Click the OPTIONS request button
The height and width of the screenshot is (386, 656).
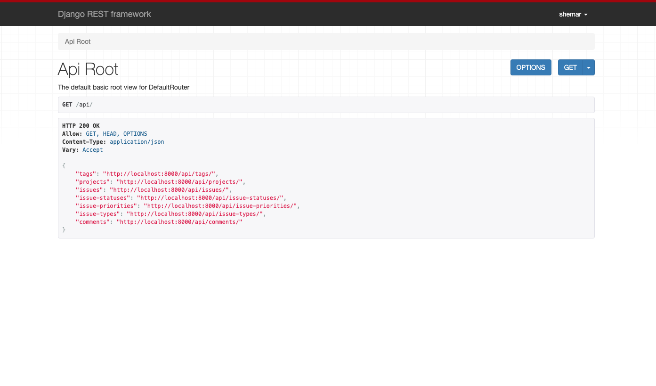531,67
